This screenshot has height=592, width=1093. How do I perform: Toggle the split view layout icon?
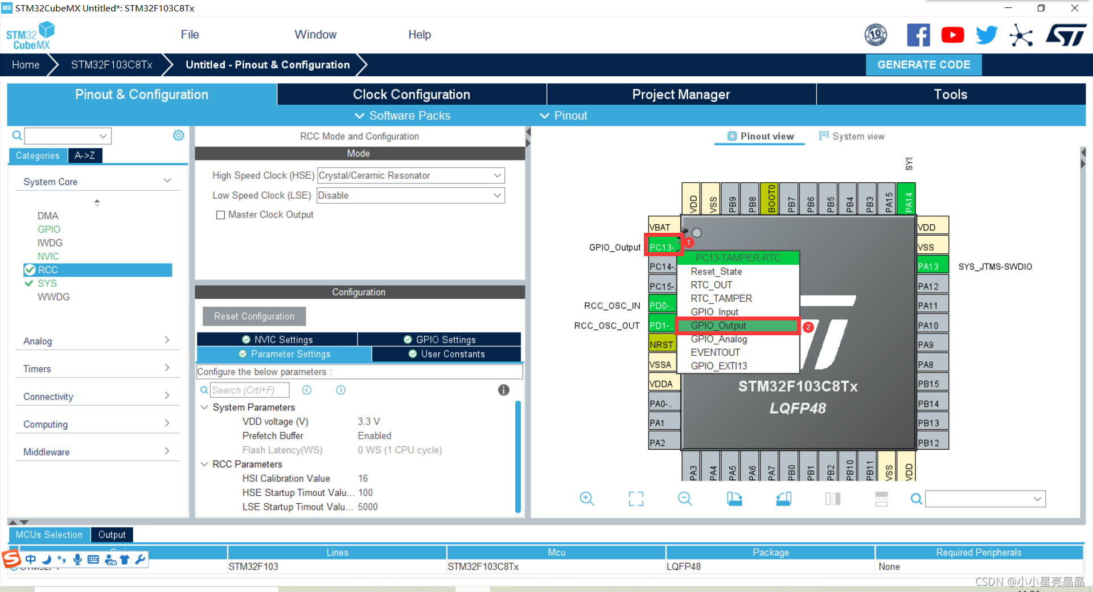[x=833, y=499]
